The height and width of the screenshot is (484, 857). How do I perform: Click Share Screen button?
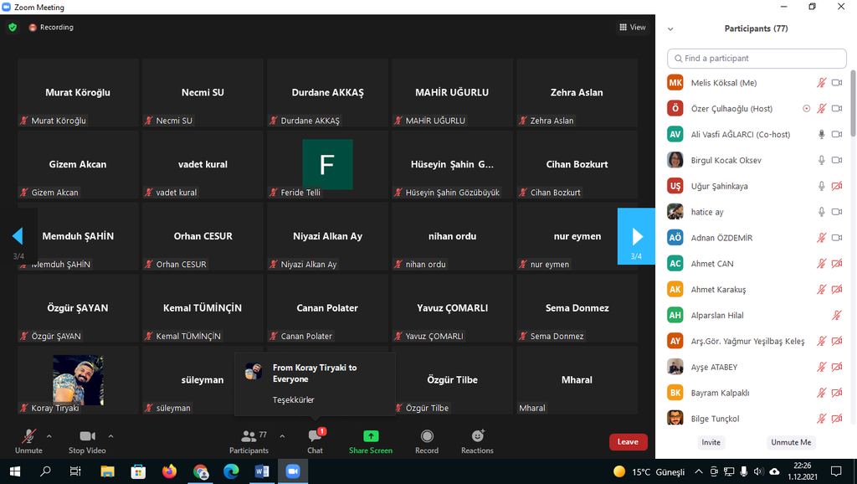(371, 441)
